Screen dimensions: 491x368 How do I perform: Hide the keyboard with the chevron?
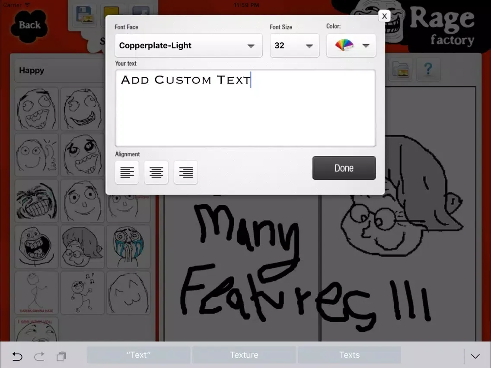(475, 356)
